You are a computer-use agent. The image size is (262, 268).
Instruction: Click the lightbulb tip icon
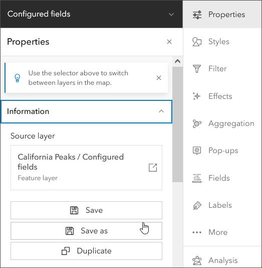tap(17, 78)
